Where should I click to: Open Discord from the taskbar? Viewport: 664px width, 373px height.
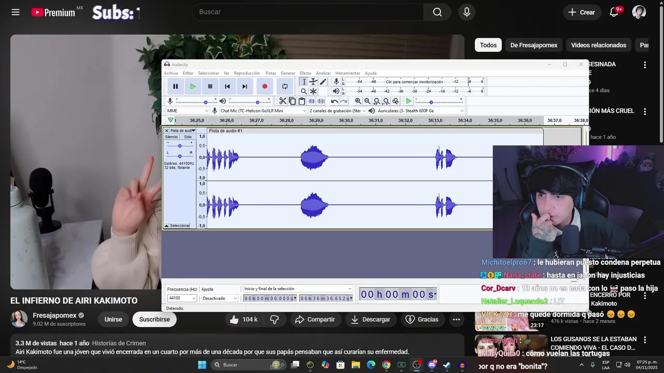pyautogui.click(x=432, y=365)
